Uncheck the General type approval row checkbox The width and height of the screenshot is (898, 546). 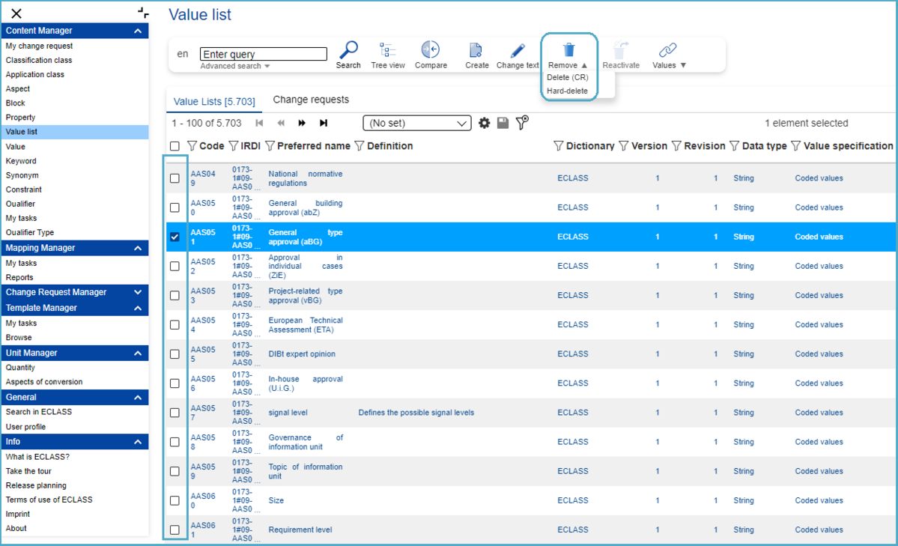175,237
